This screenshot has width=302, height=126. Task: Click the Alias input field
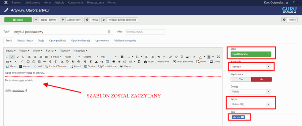pyautogui.click(x=145, y=32)
